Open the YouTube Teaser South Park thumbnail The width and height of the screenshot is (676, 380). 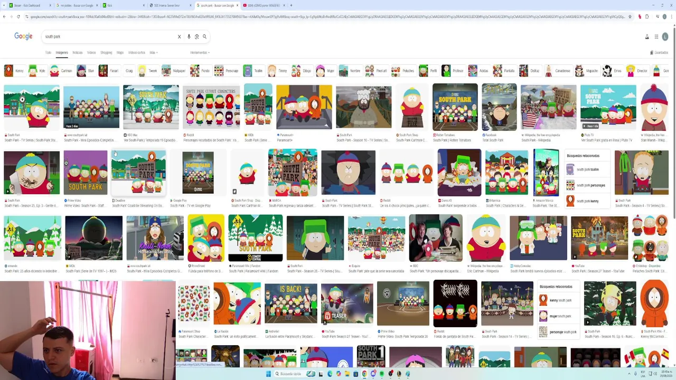point(347,303)
